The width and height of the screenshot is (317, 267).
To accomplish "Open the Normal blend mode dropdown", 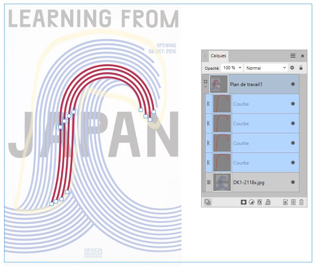I will 266,68.
